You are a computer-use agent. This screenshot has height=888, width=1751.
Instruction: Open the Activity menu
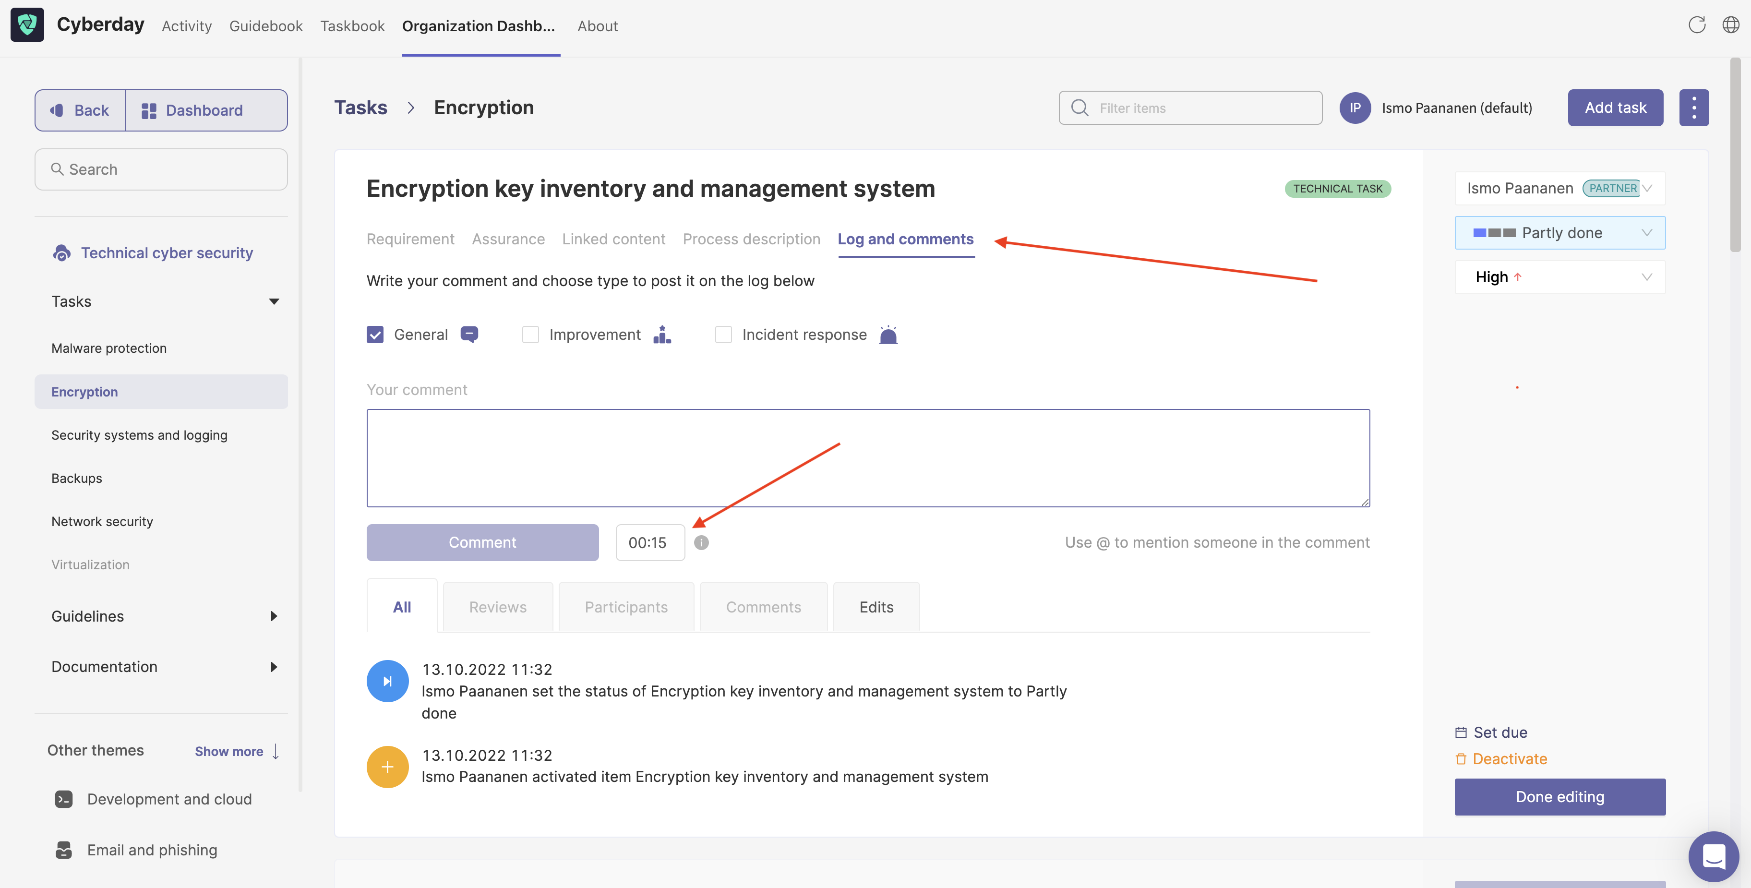coord(187,26)
